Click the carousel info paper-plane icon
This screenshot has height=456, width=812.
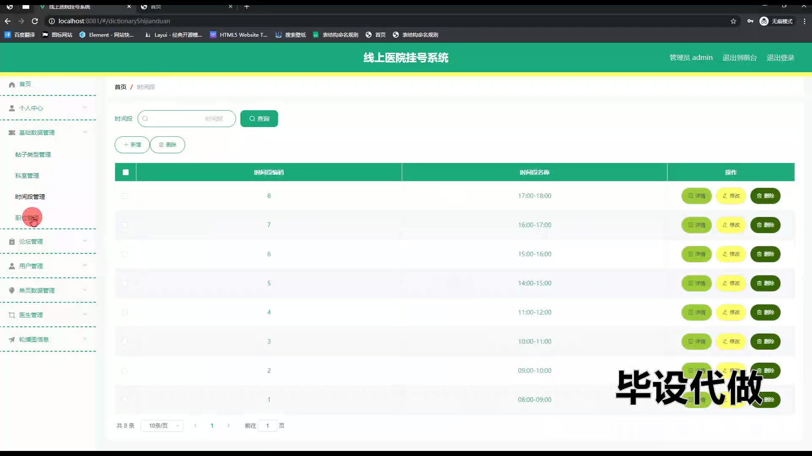coord(12,339)
